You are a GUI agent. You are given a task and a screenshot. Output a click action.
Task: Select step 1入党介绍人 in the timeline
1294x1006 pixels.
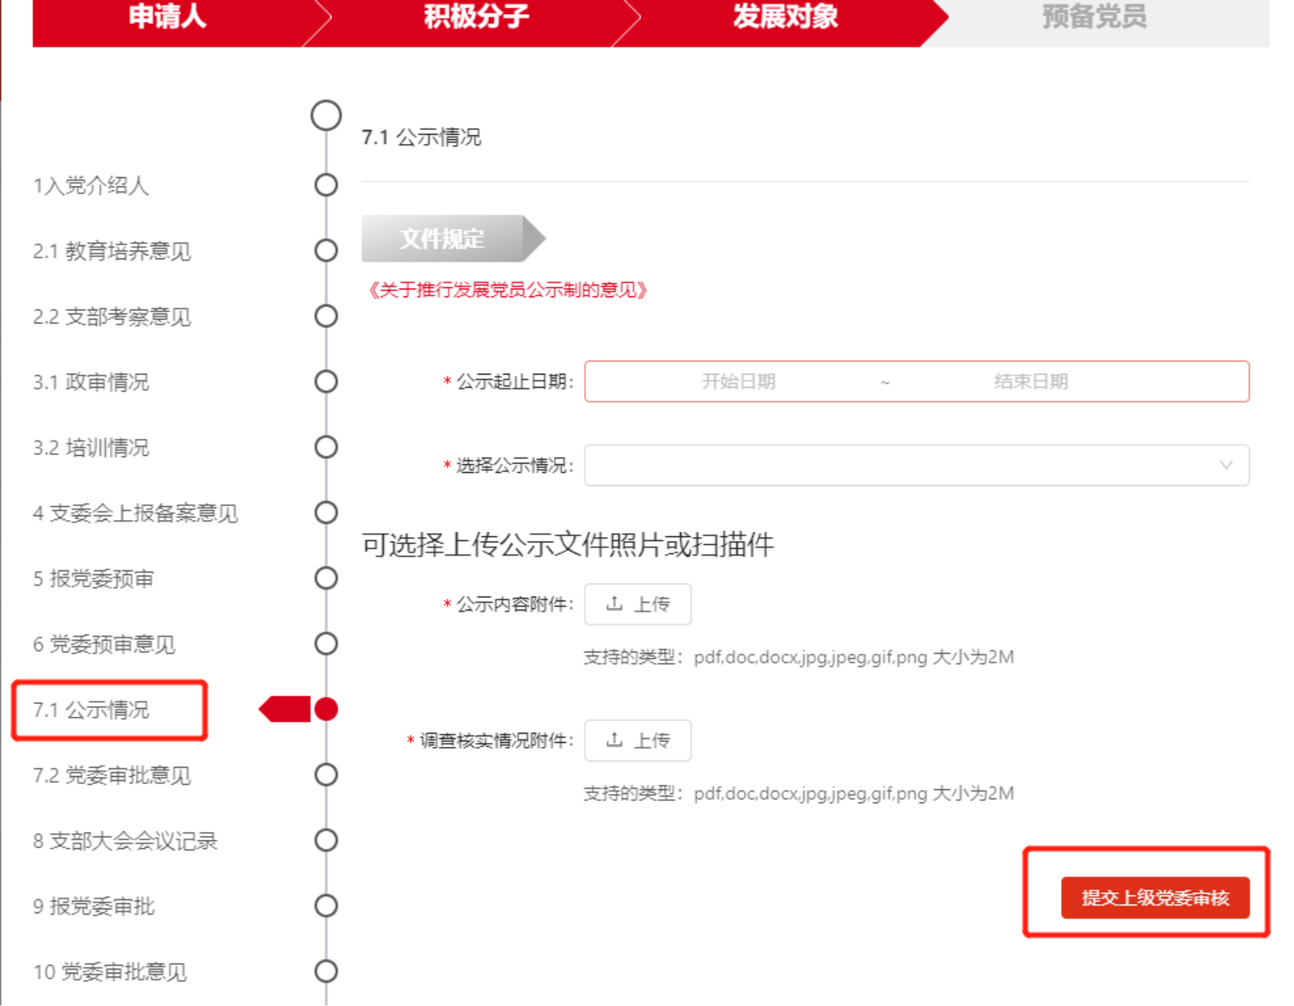91,186
